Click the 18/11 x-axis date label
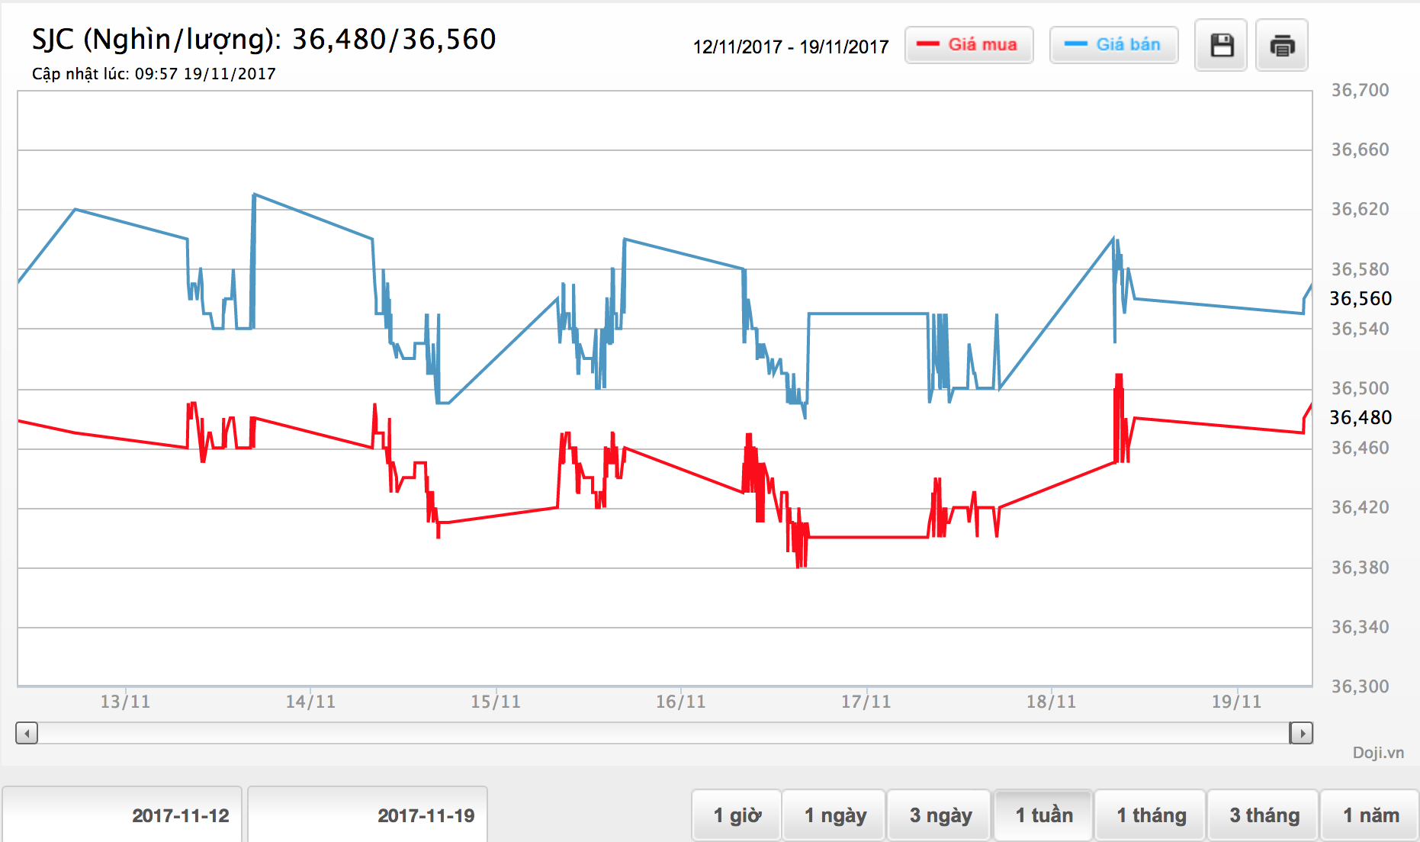 [1051, 702]
